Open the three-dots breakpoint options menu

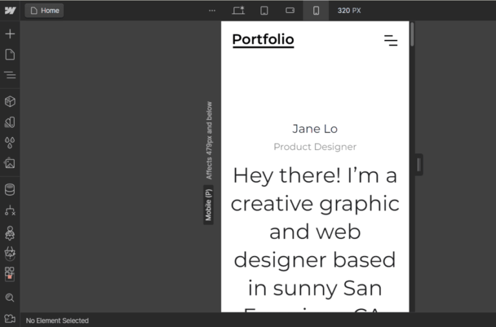[x=212, y=10]
